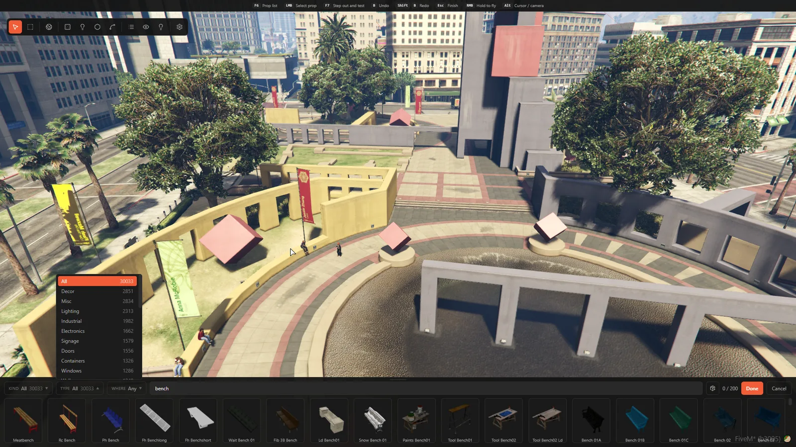
Task: Click the cube icon beside 0 / 200
Action: (x=712, y=388)
